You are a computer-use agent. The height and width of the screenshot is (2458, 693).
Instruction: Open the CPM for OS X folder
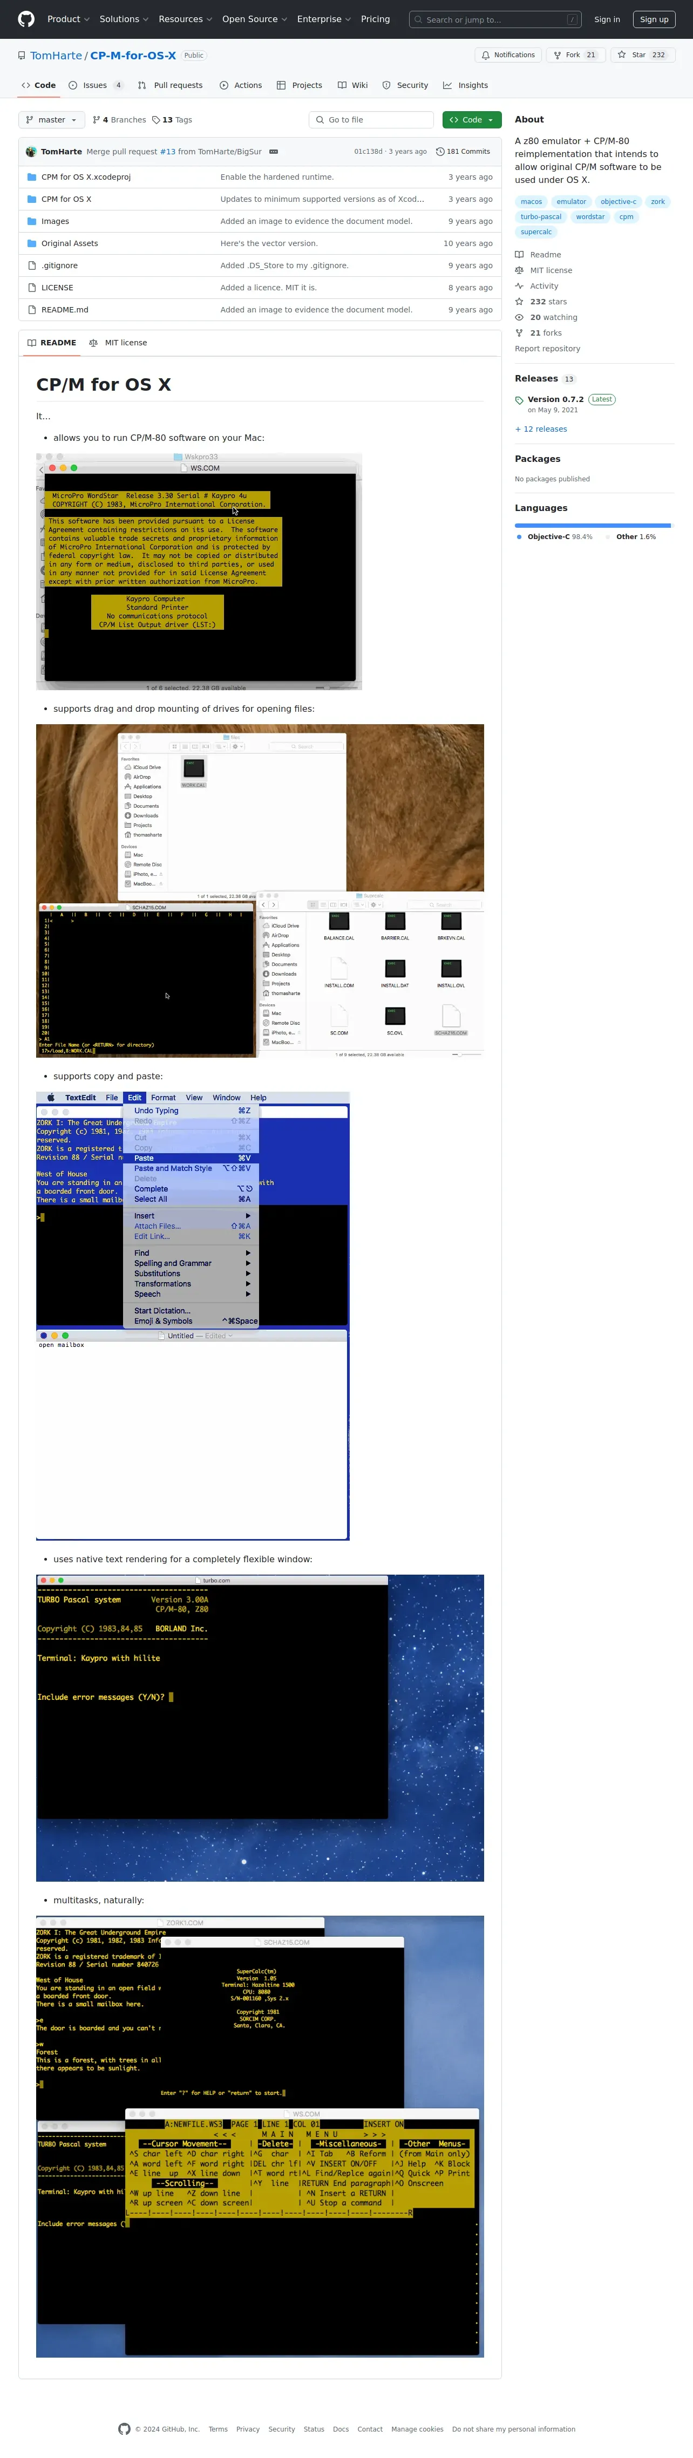point(67,200)
